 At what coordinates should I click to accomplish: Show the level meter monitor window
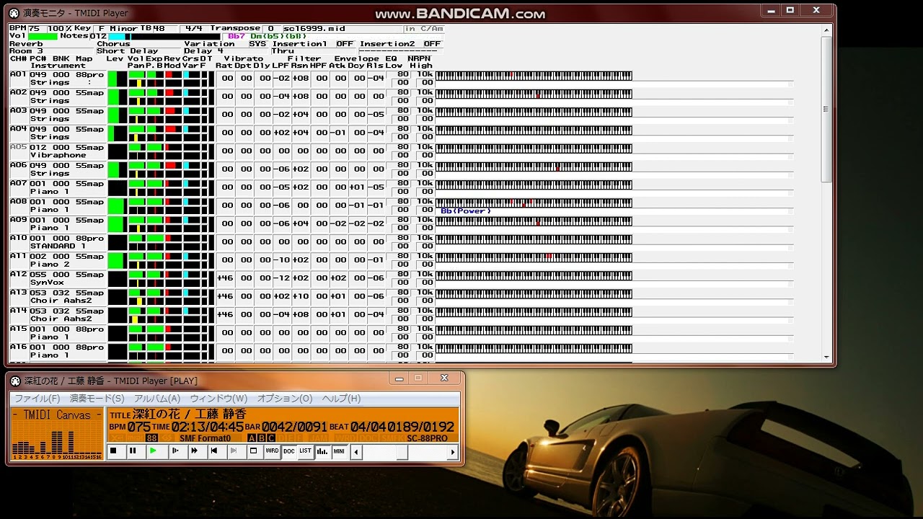click(x=322, y=451)
